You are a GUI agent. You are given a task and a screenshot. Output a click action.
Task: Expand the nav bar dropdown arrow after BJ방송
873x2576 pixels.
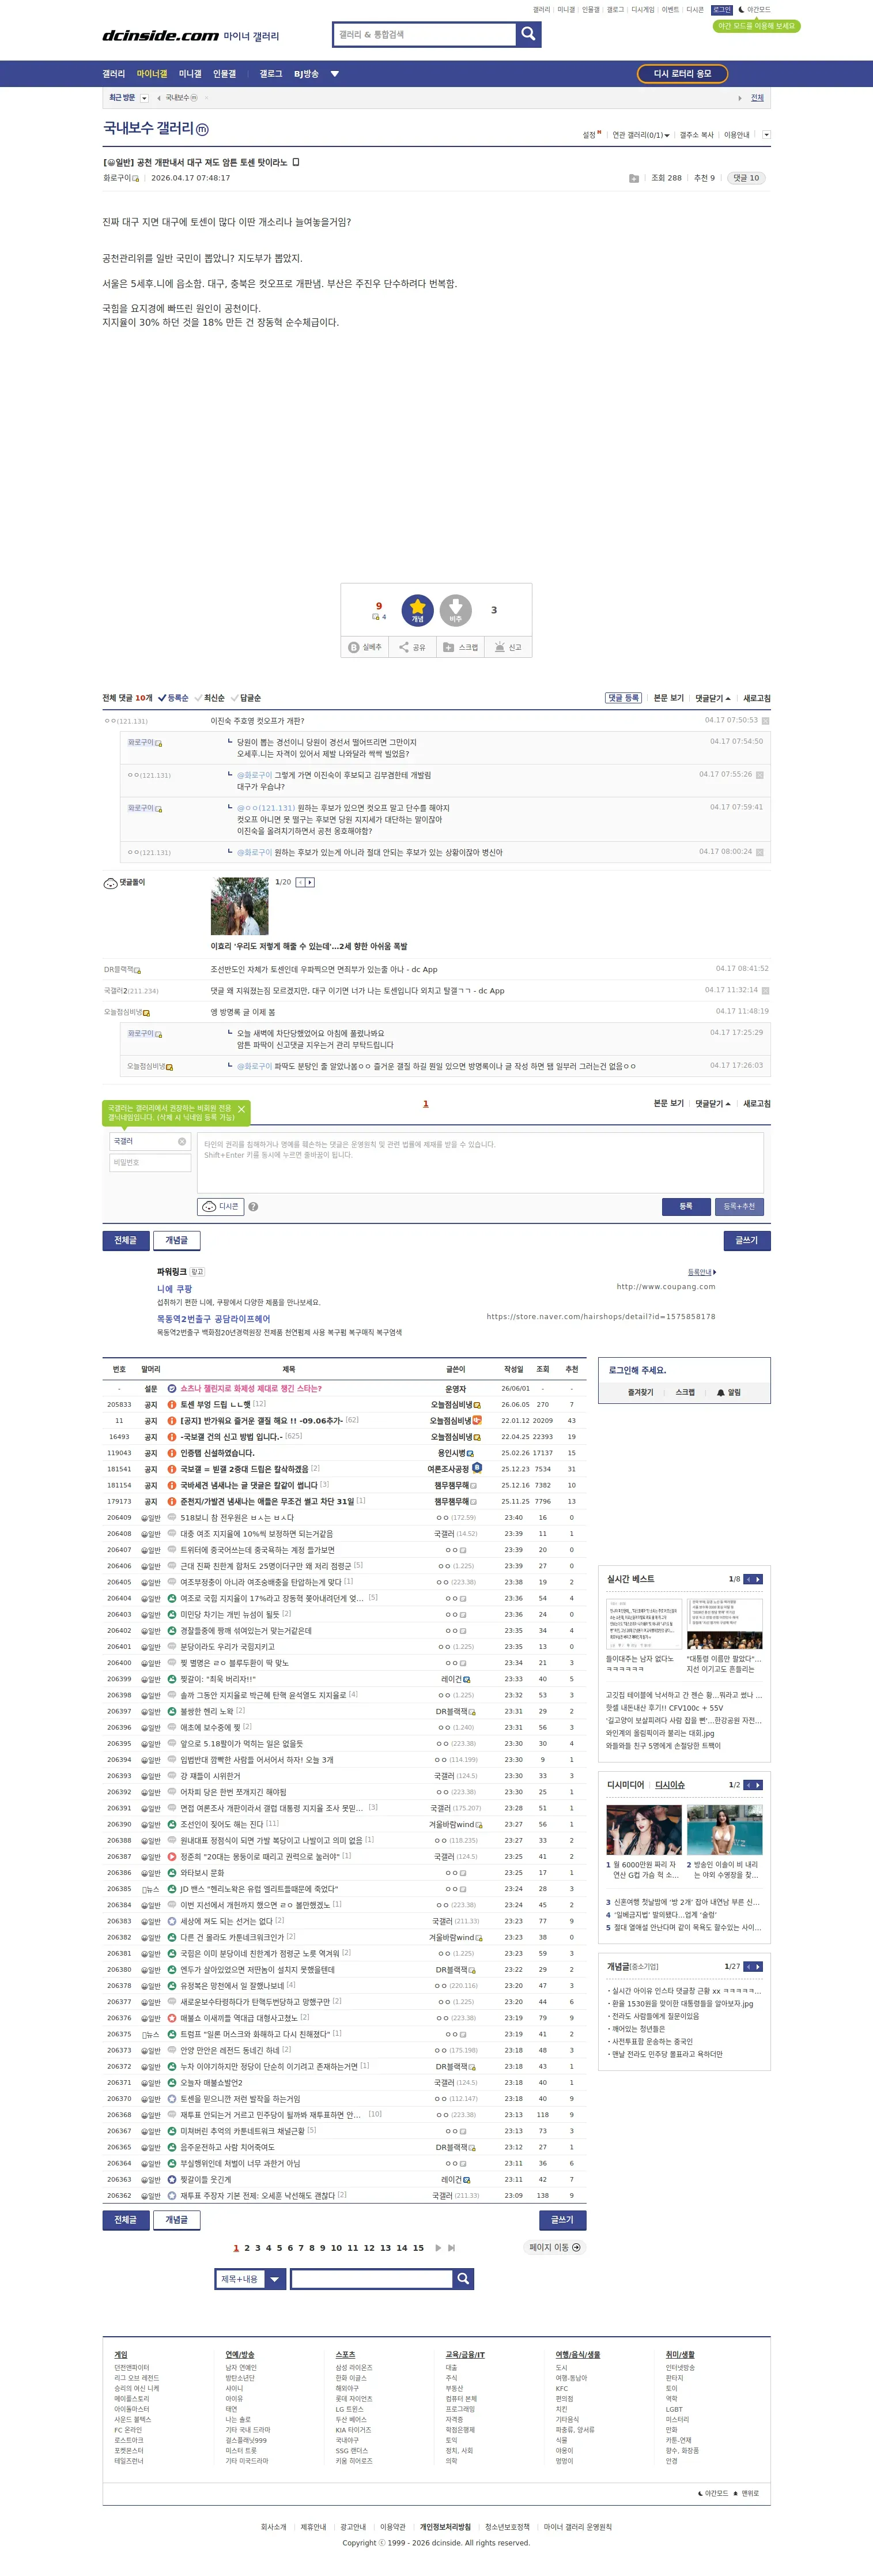click(335, 74)
